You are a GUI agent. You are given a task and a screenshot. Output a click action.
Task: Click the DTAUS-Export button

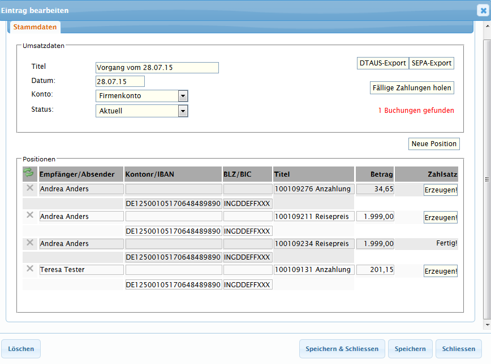point(383,63)
